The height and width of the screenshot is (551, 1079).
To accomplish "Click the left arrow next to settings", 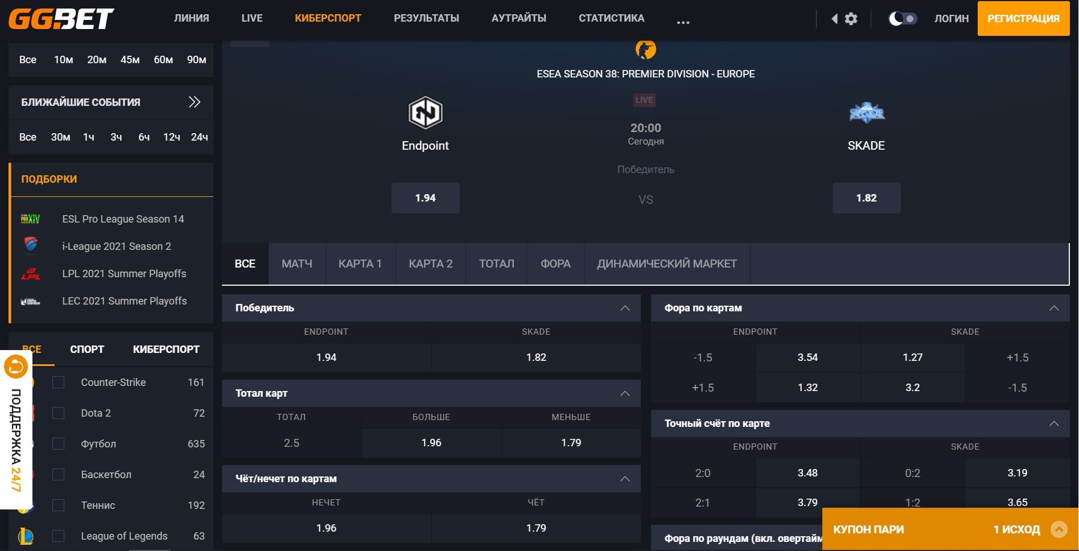I will coord(834,19).
